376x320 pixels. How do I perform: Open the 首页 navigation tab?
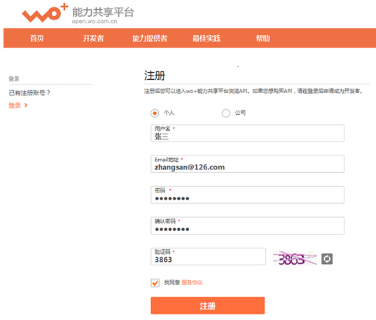(37, 38)
